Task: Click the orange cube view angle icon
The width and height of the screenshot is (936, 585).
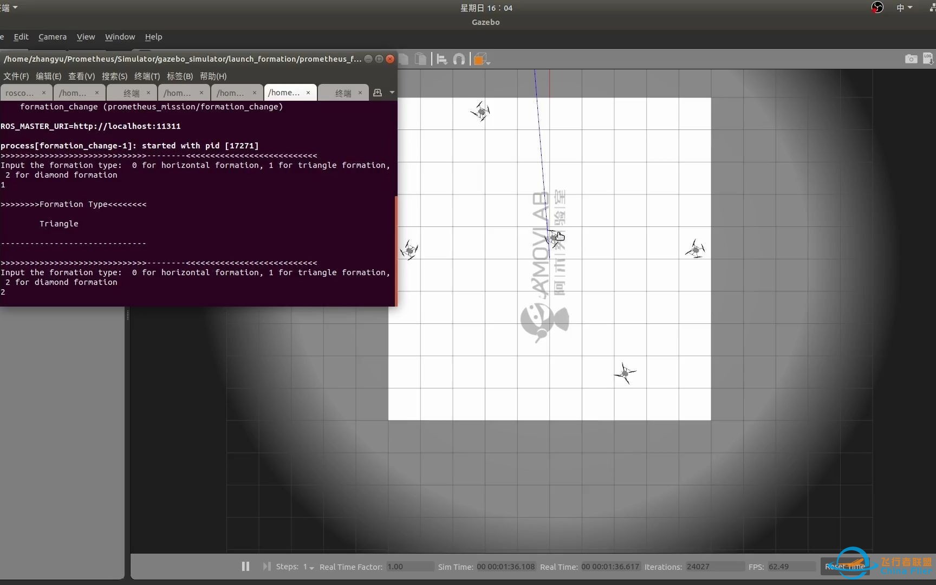Action: [x=479, y=59]
